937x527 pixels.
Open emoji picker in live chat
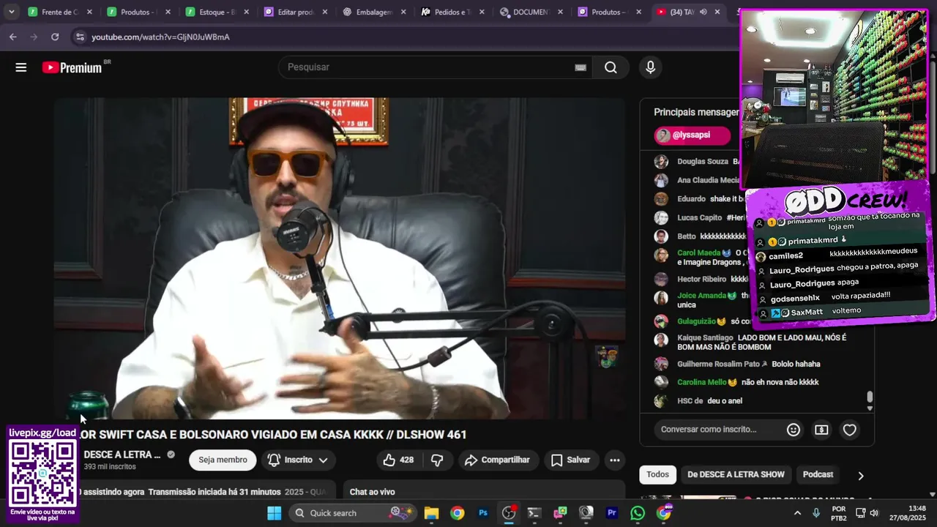pyautogui.click(x=794, y=430)
